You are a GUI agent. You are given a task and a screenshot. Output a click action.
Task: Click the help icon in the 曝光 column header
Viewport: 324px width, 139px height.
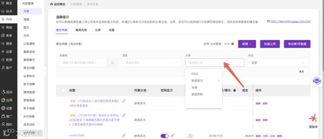point(234,90)
